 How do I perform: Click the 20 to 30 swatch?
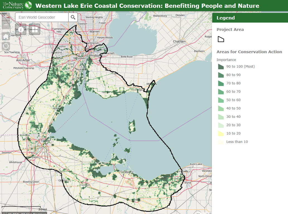221,125
